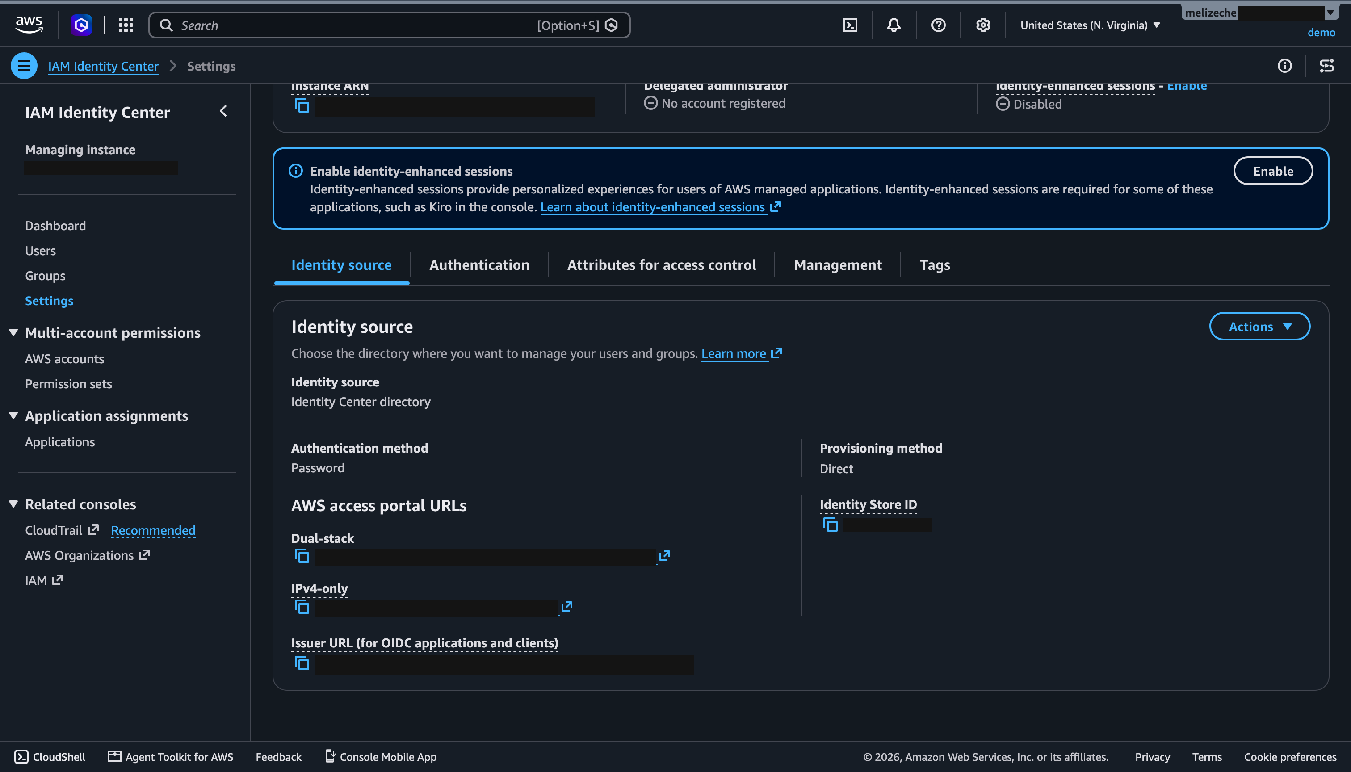
Task: Open CloudTrail related console link
Action: 62,530
